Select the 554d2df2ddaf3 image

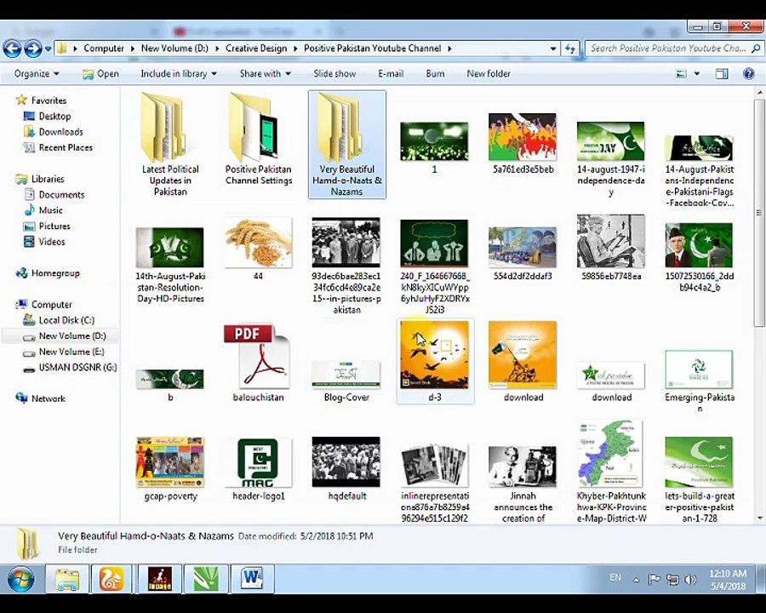tap(523, 253)
